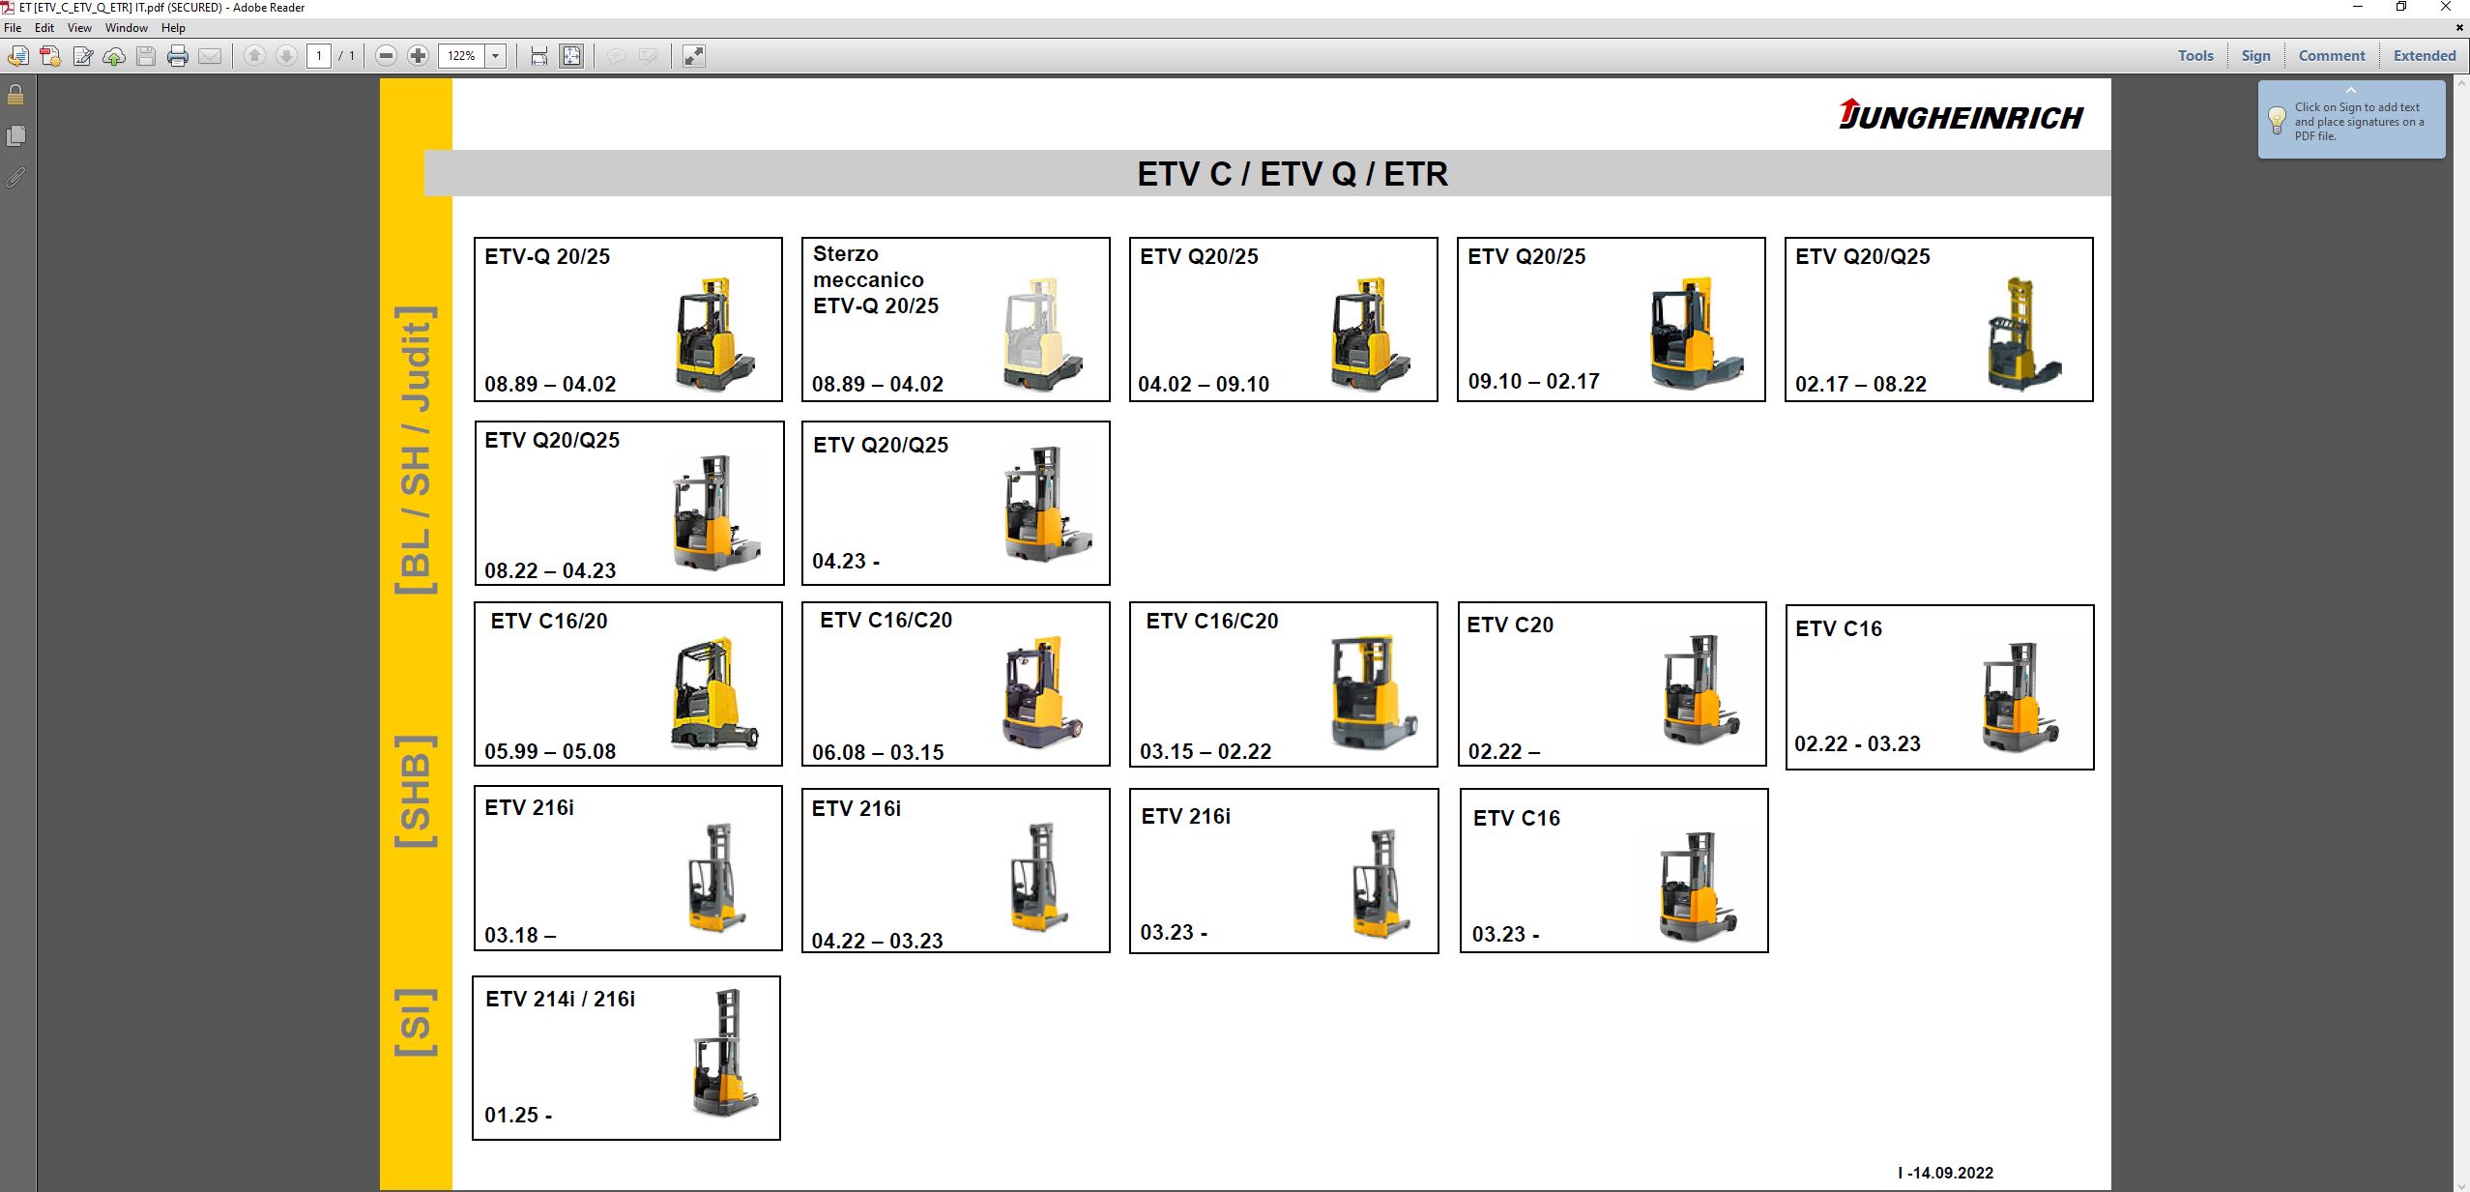Viewport: 2470px width, 1192px height.
Task: Click the Fit to window width icon
Action: click(x=539, y=56)
